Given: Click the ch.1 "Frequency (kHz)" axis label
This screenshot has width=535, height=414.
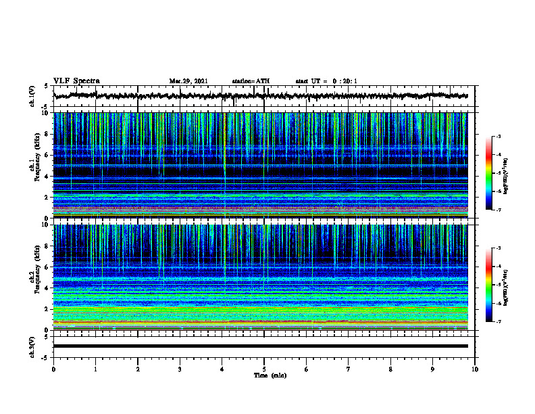Looking at the screenshot, I should [38, 157].
